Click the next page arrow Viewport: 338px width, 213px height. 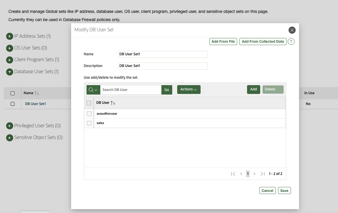pyautogui.click(x=255, y=174)
